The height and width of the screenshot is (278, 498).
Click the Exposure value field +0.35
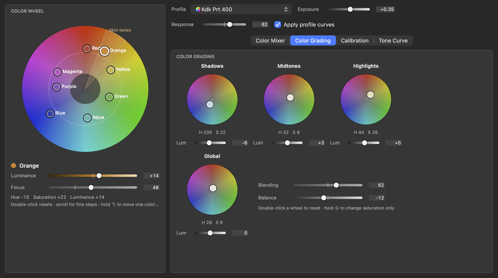[385, 9]
